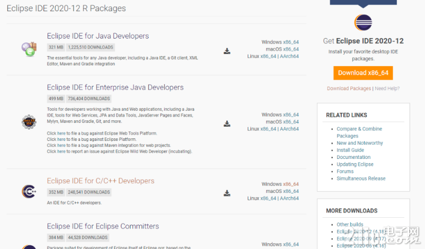This screenshot has width=425, height=249.
Task: Click the Eclipse IDE 2020-12 R Packages heading
Action: (x=66, y=8)
